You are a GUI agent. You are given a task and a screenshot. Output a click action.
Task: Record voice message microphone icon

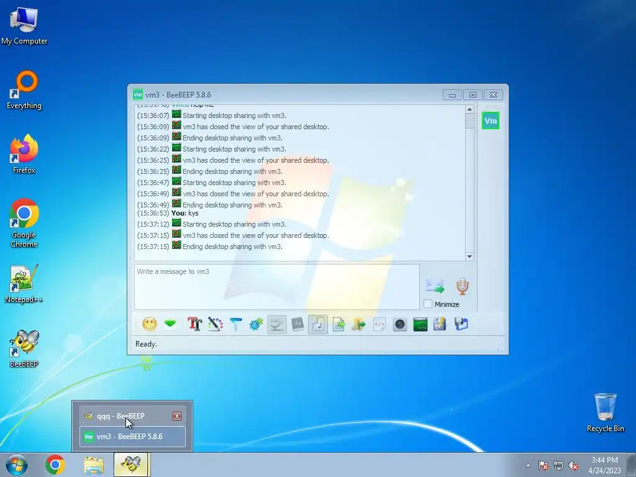[x=462, y=286]
